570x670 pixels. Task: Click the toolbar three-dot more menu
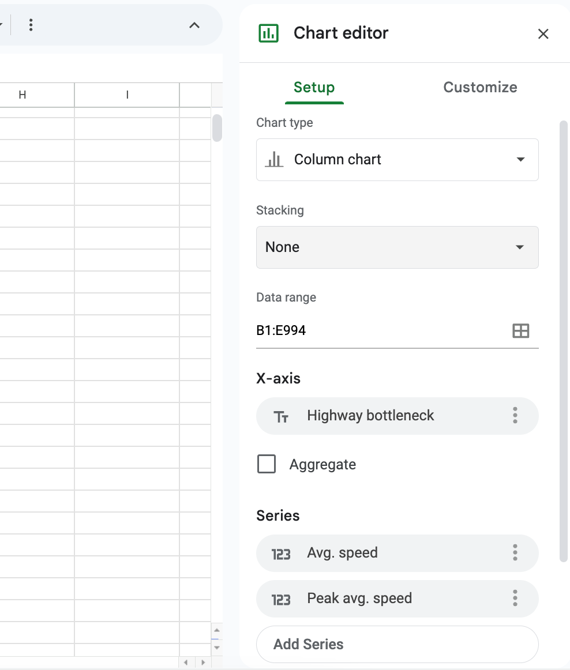pyautogui.click(x=31, y=25)
